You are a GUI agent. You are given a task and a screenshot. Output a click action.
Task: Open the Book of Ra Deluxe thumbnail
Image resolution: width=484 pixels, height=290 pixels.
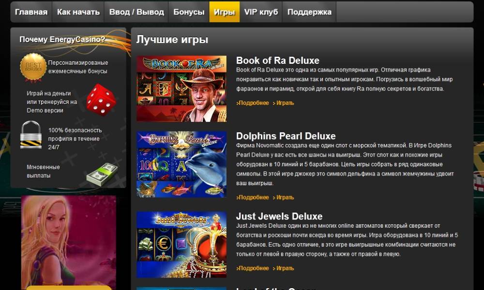coord(181,89)
